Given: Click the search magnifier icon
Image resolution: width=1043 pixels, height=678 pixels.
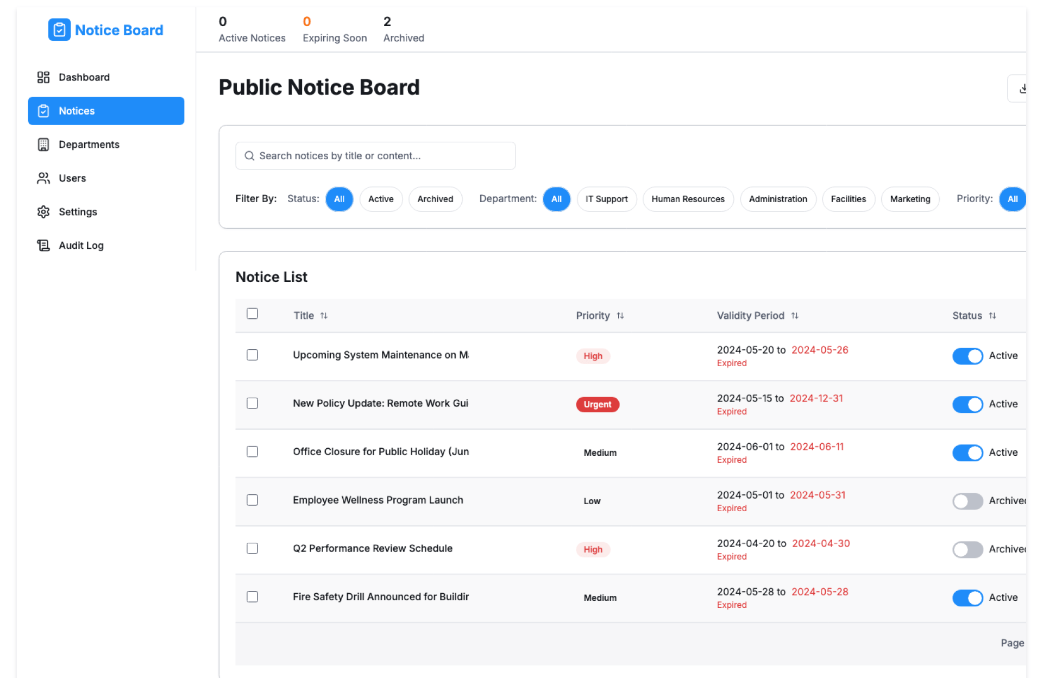Looking at the screenshot, I should pos(249,156).
